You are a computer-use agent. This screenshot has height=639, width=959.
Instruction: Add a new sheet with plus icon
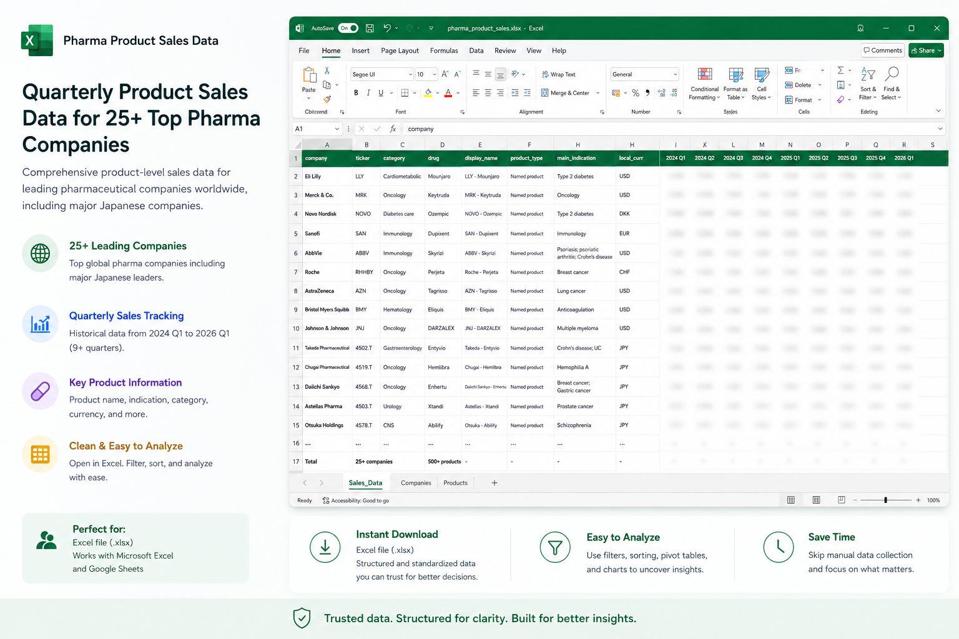[494, 483]
